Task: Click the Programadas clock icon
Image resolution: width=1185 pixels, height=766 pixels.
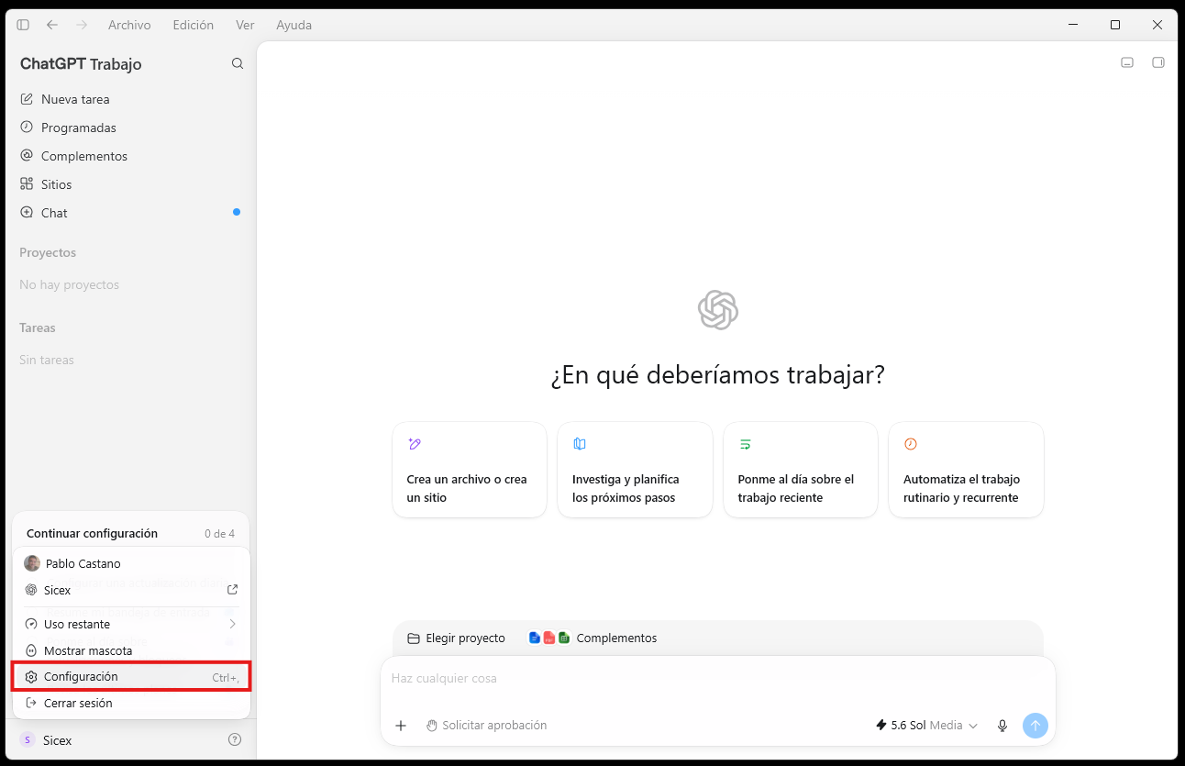Action: point(27,128)
